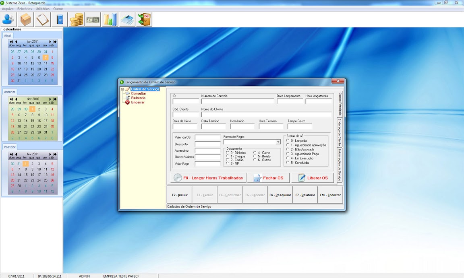Click the icon beside Consultar tree item
The width and height of the screenshot is (464, 278).
point(128,93)
